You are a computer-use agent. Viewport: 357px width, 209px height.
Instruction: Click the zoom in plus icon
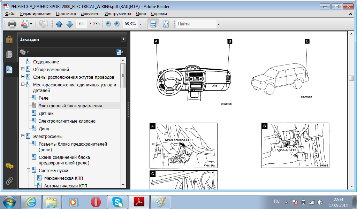pos(117,24)
